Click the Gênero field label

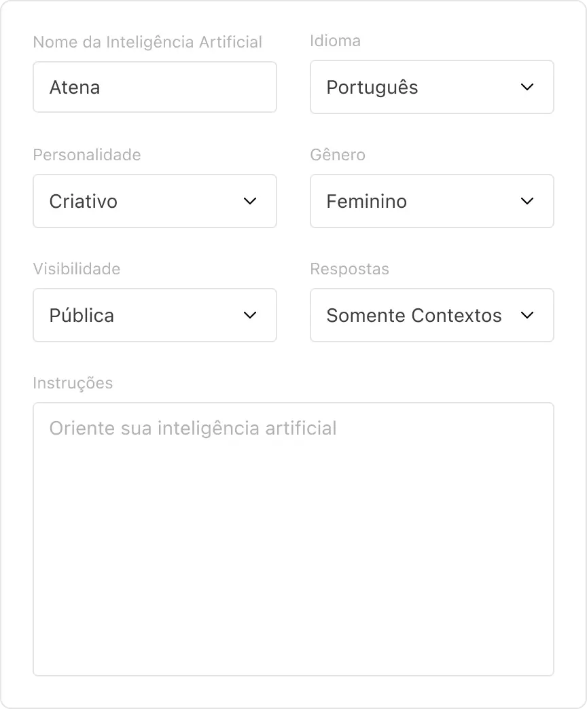click(x=338, y=155)
